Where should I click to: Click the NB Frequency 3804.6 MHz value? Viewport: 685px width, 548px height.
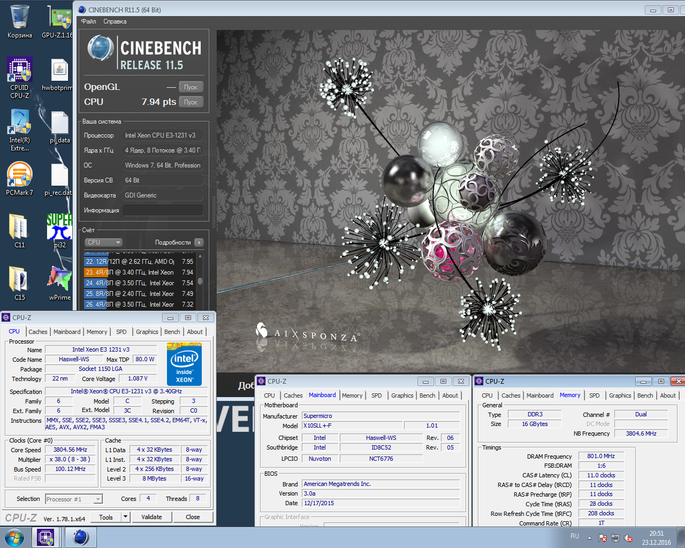tap(641, 433)
